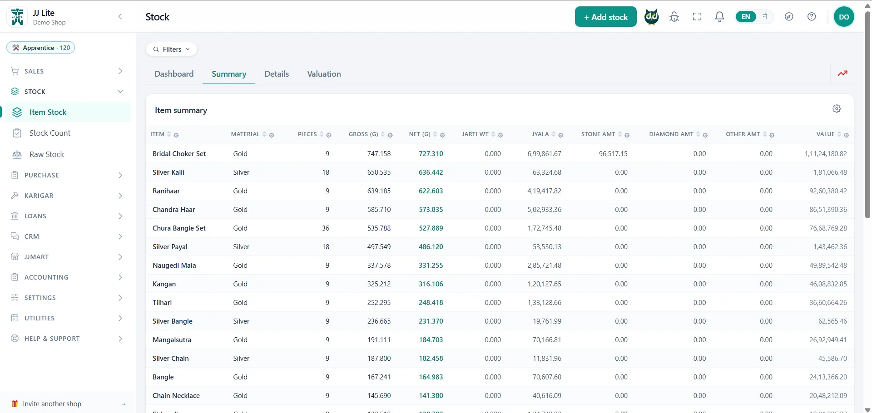This screenshot has height=413, width=872.
Task: Switch language with the EN toggle
Action: 746,17
